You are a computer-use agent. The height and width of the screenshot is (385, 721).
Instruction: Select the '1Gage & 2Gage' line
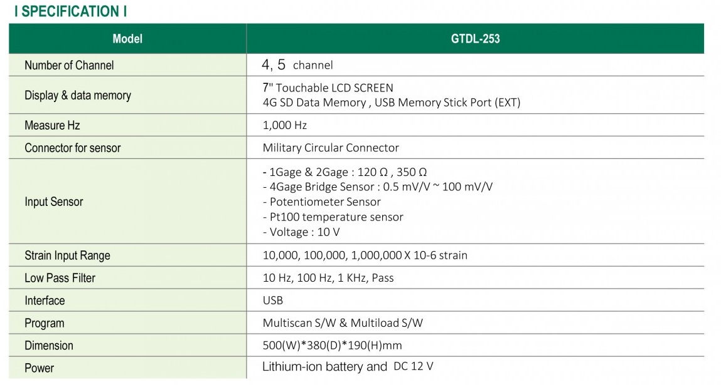(345, 172)
